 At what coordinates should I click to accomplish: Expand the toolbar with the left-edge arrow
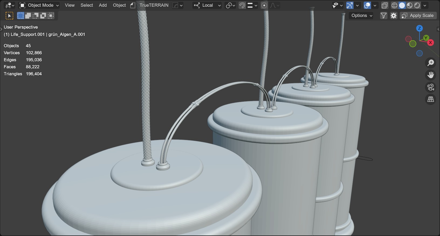click(x=1, y=29)
